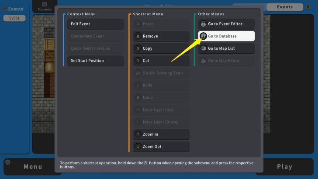
Task: Open the Menu button at bottom left
Action: coord(33,166)
